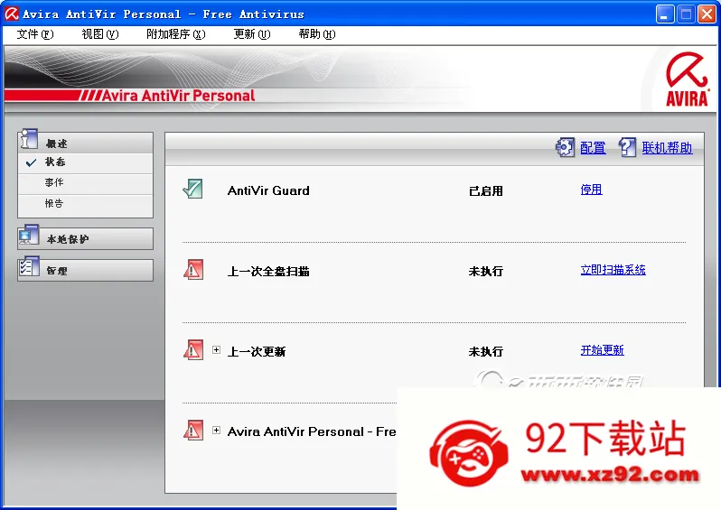Expand the Avira AntiVir Personal - Free row

point(216,431)
